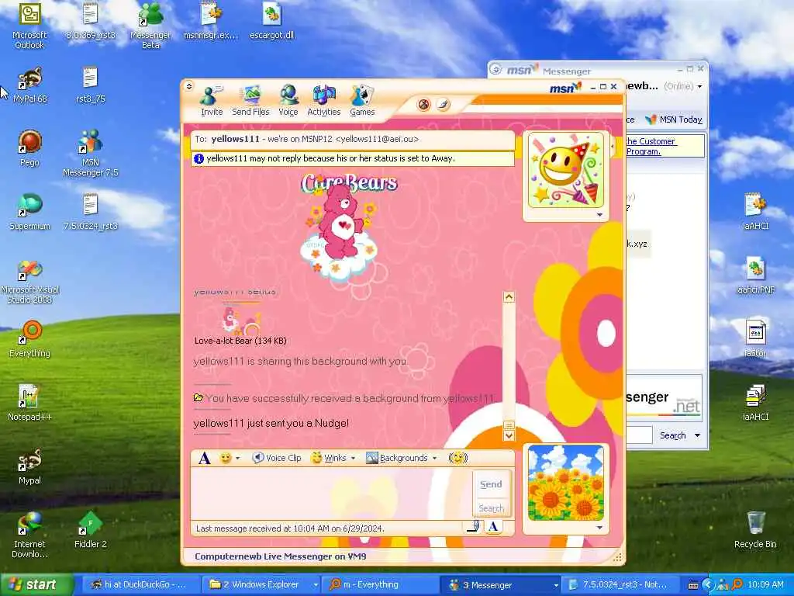Open the Activities menu icon
This screenshot has height=596, width=794.
click(324, 101)
